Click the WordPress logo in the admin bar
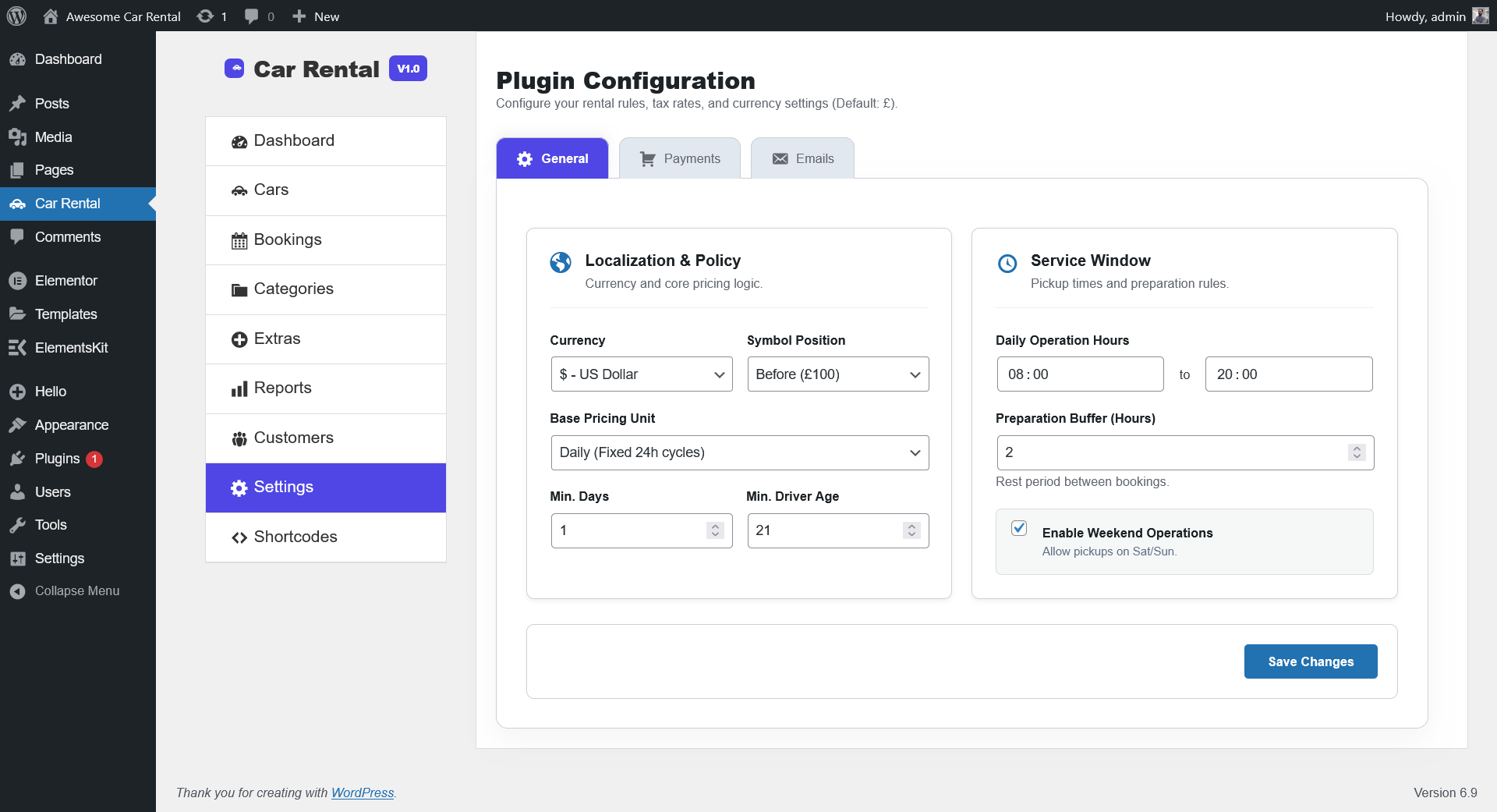This screenshot has height=812, width=1497. (x=16, y=16)
